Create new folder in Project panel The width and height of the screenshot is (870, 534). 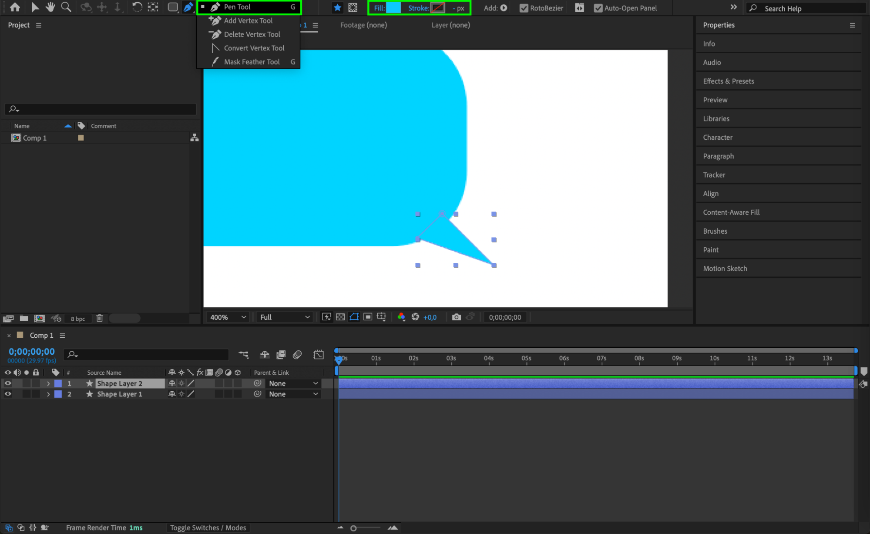pos(24,318)
